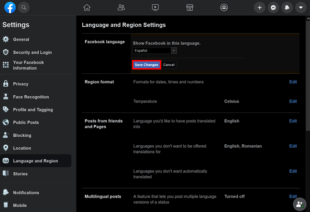
Task: Open the Marketplace store icon
Action: (x=189, y=8)
